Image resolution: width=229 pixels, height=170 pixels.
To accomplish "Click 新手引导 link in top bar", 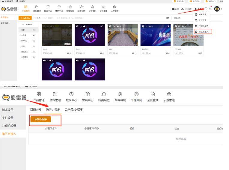I will 179,1.
